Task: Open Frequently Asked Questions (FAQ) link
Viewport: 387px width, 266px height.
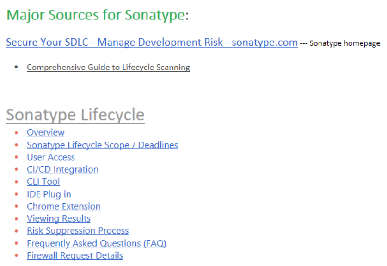Action: [x=96, y=243]
